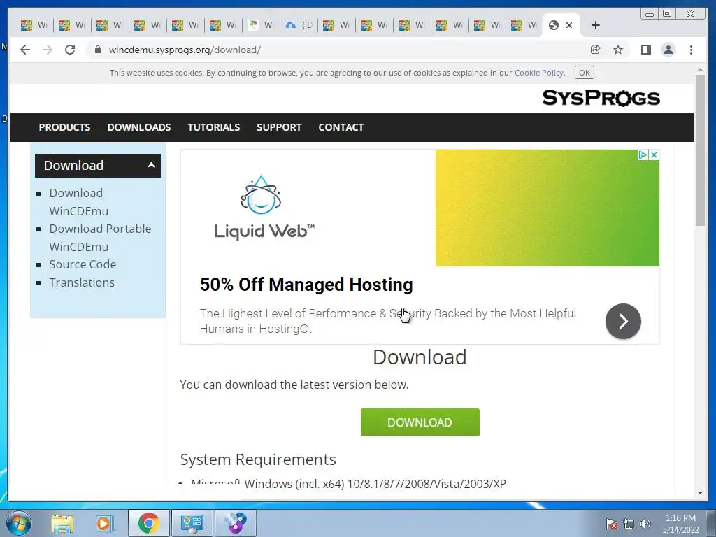Click the ad's round arrow button
Image resolution: width=716 pixels, height=537 pixels.
click(x=623, y=321)
